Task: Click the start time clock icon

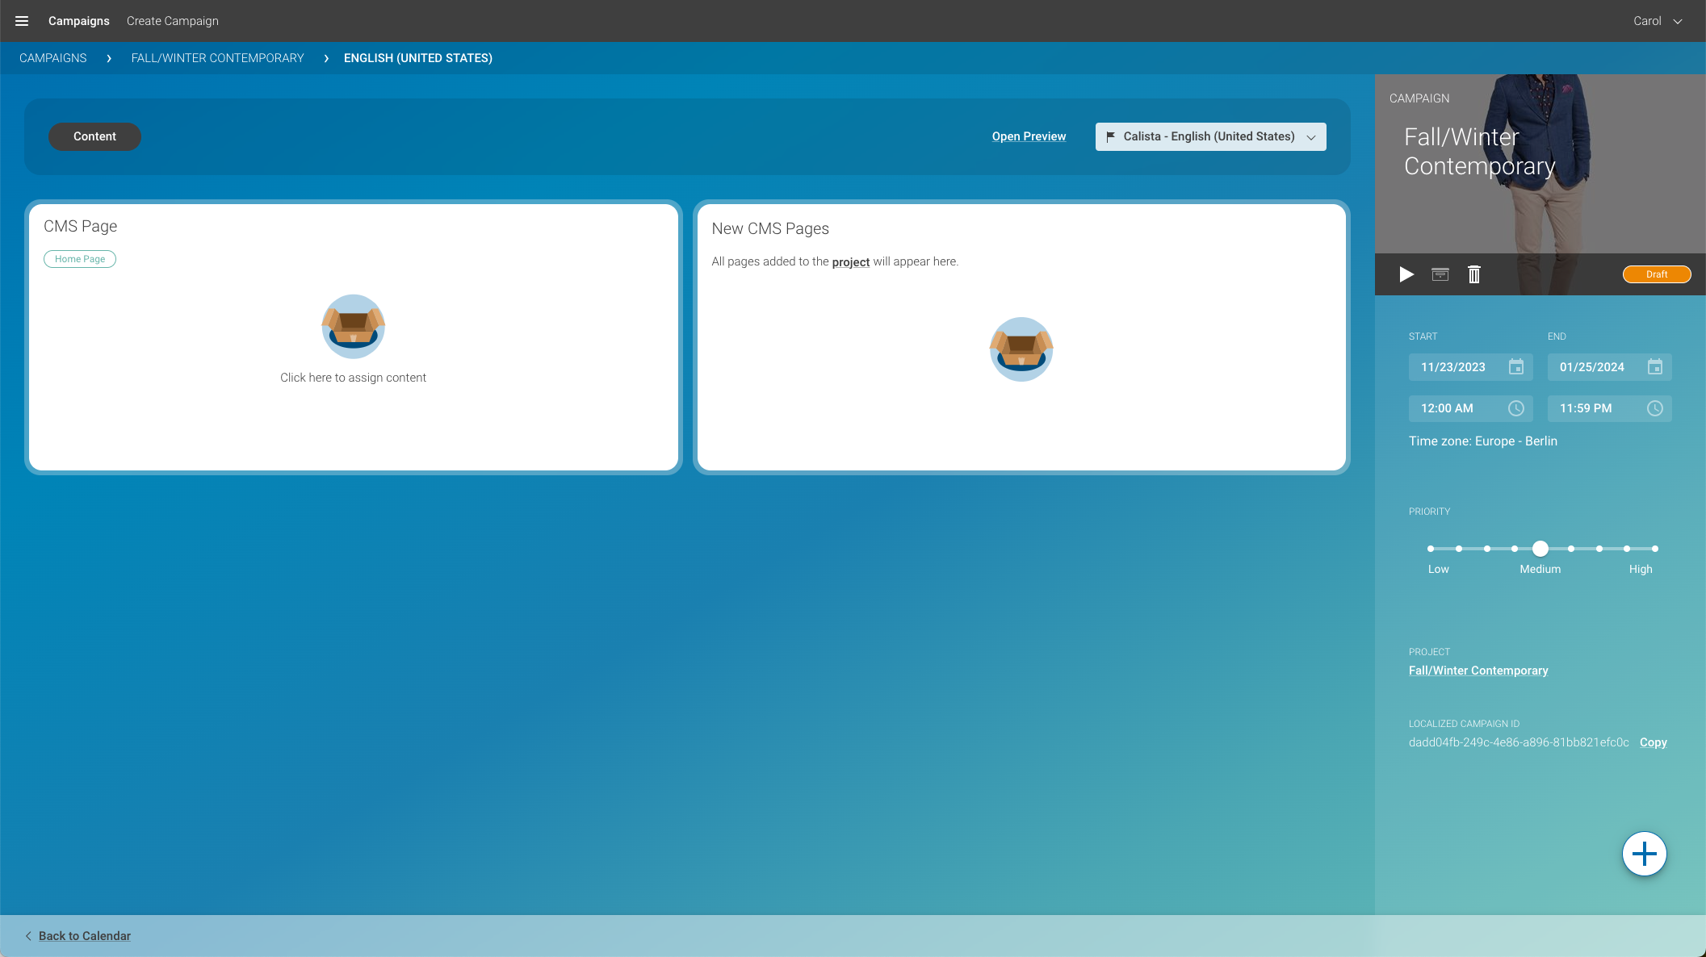Action: coord(1515,408)
